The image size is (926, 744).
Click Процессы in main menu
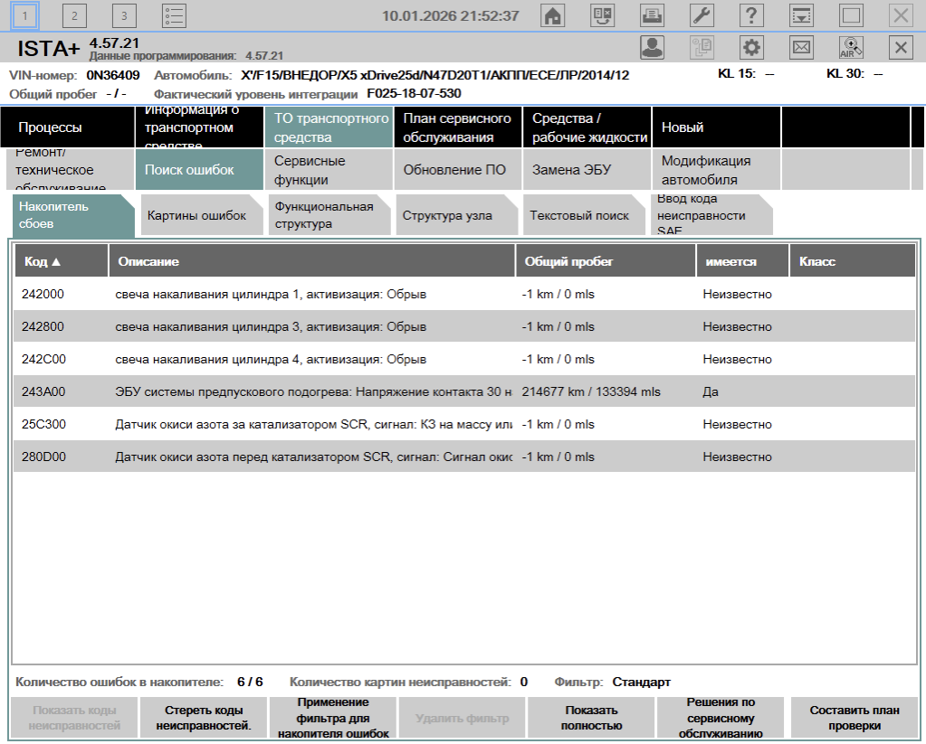(x=50, y=127)
